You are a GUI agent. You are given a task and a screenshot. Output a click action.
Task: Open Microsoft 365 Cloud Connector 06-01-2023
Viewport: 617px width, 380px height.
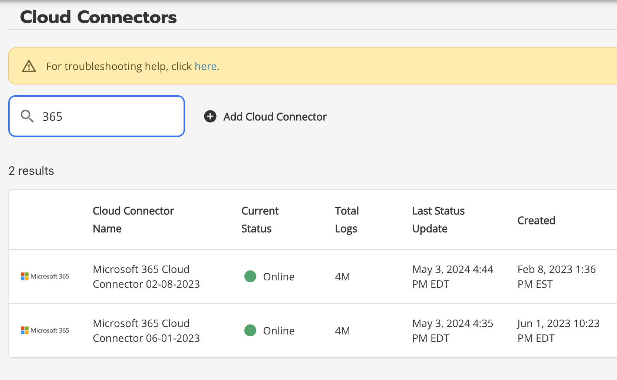point(146,331)
